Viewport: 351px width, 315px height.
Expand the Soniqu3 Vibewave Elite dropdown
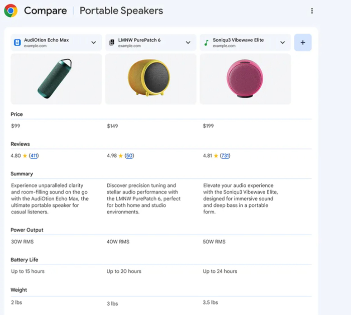click(x=283, y=42)
